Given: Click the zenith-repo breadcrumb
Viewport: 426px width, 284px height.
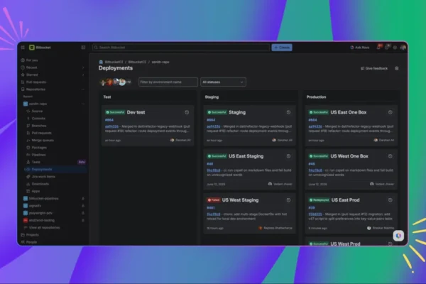Looking at the screenshot, I should pos(160,62).
